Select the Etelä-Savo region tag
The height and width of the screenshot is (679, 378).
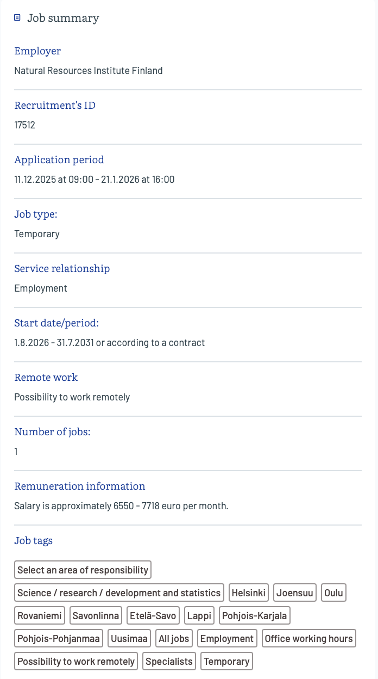[153, 616]
